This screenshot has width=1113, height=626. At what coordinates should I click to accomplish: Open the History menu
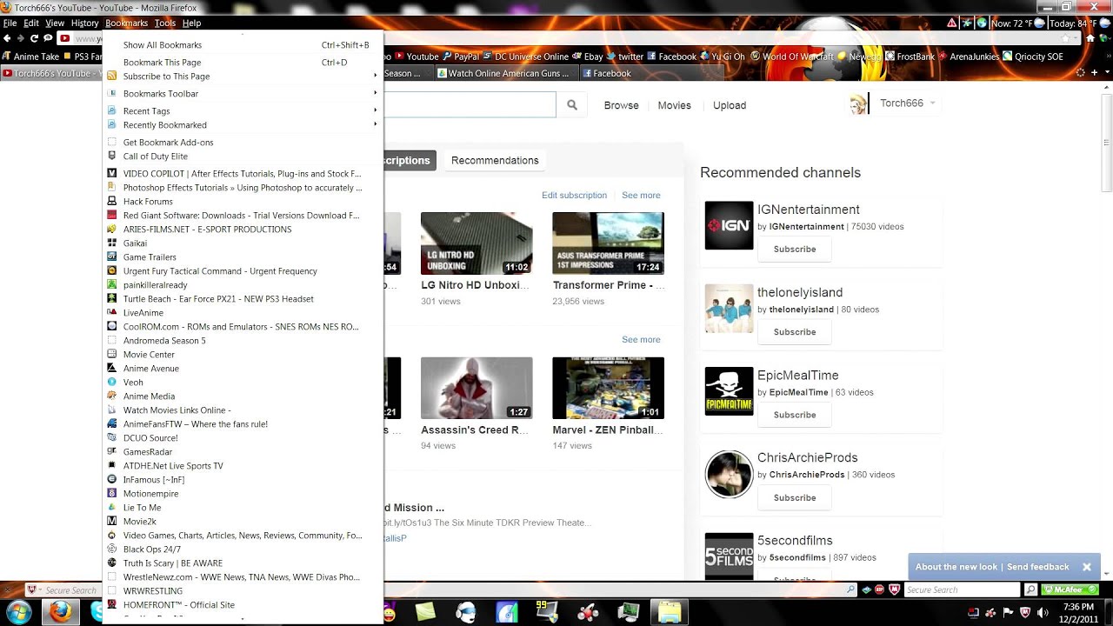tap(84, 23)
